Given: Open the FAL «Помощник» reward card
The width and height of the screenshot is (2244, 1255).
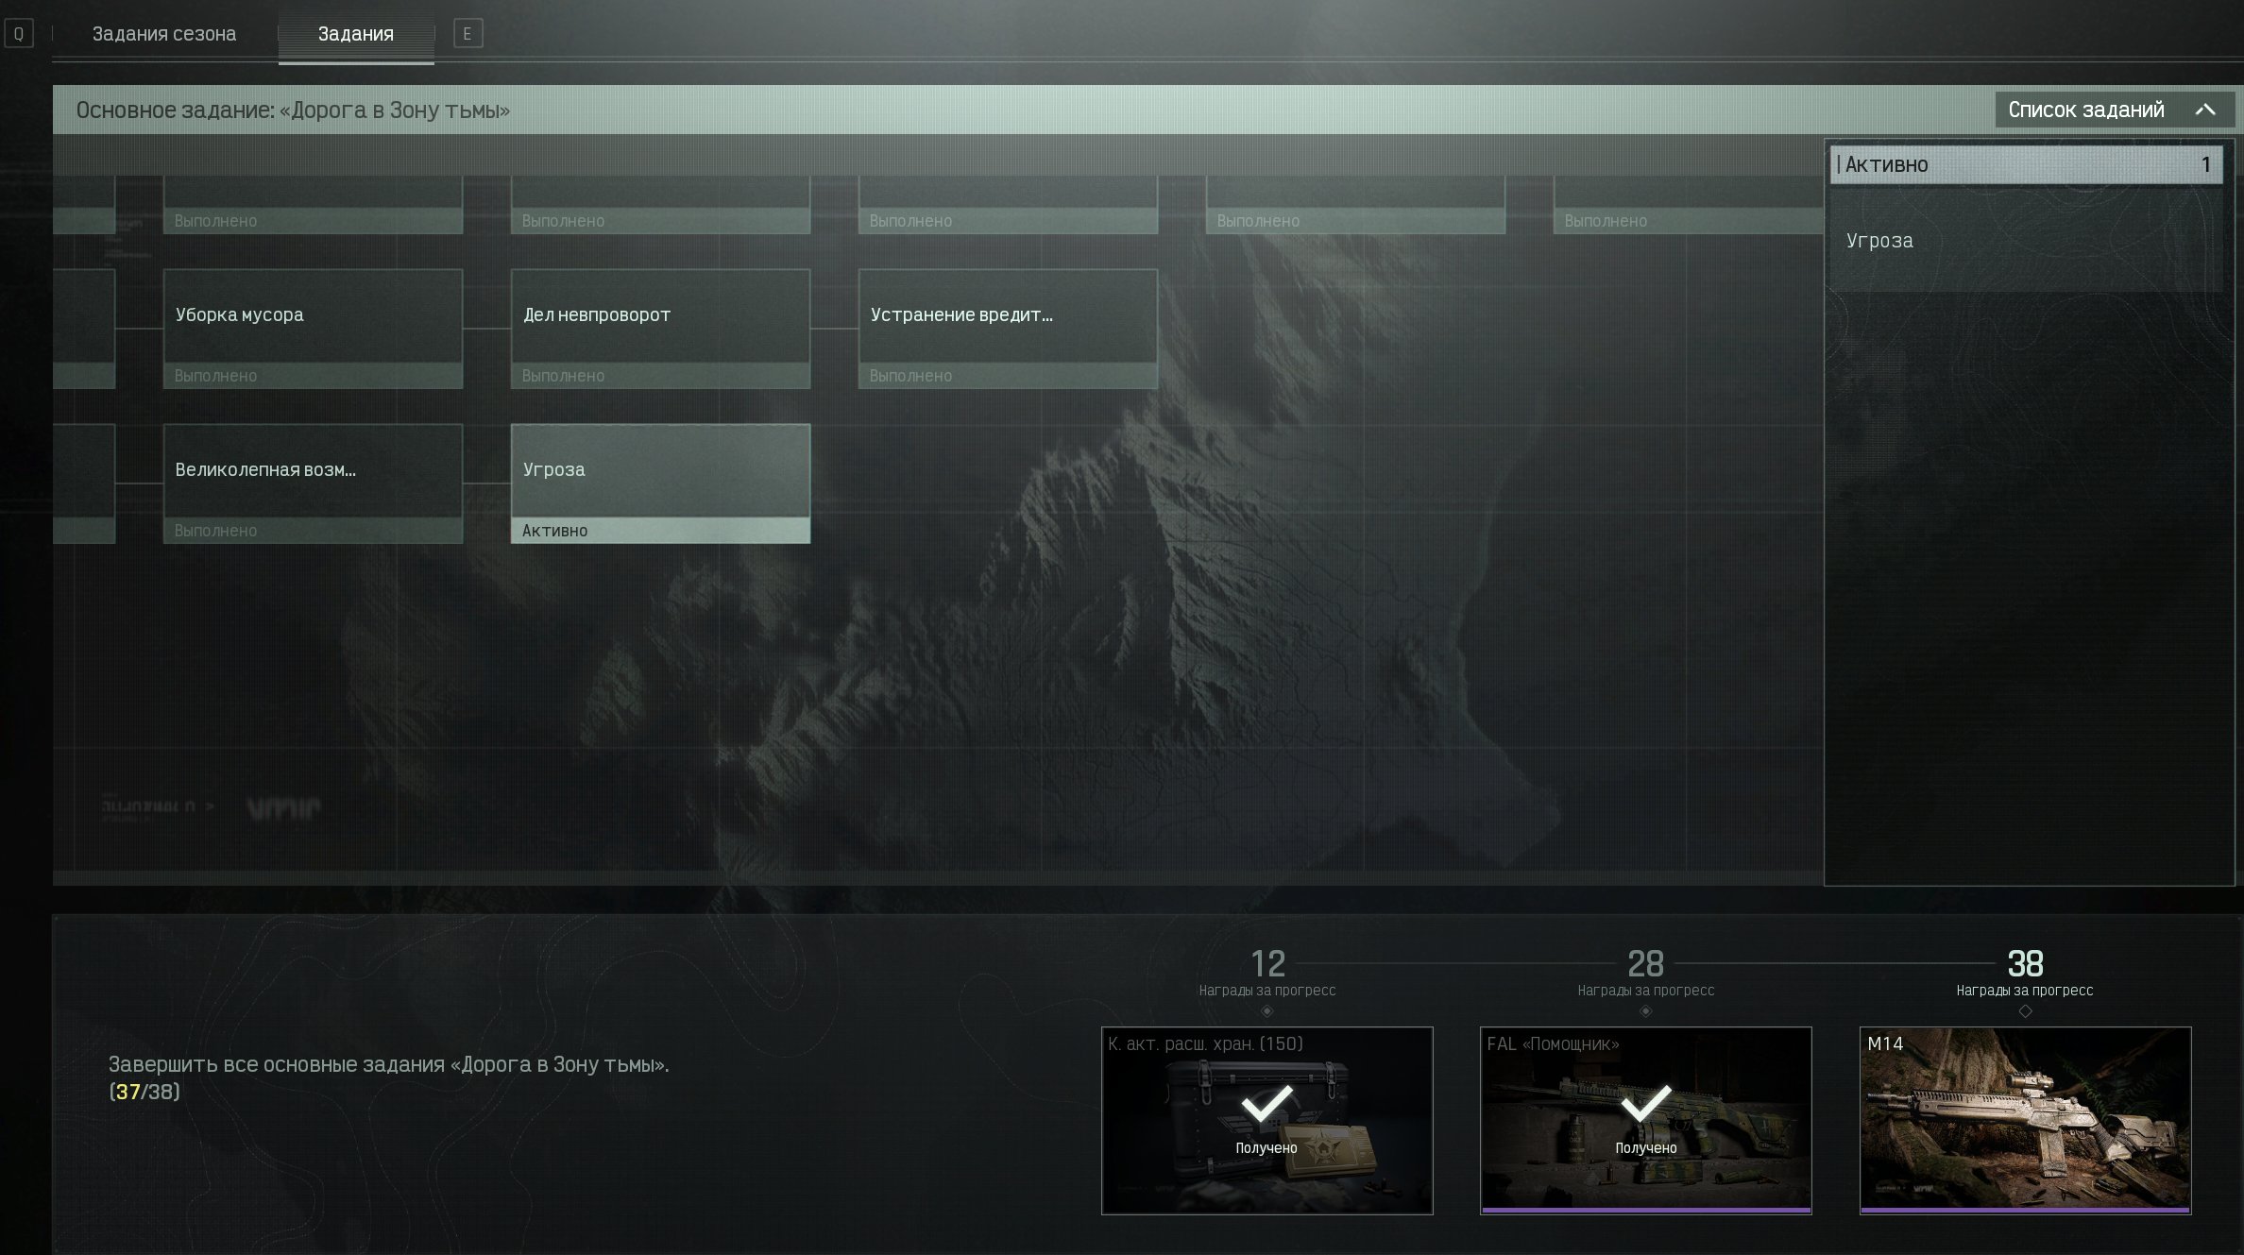Looking at the screenshot, I should (1646, 1120).
